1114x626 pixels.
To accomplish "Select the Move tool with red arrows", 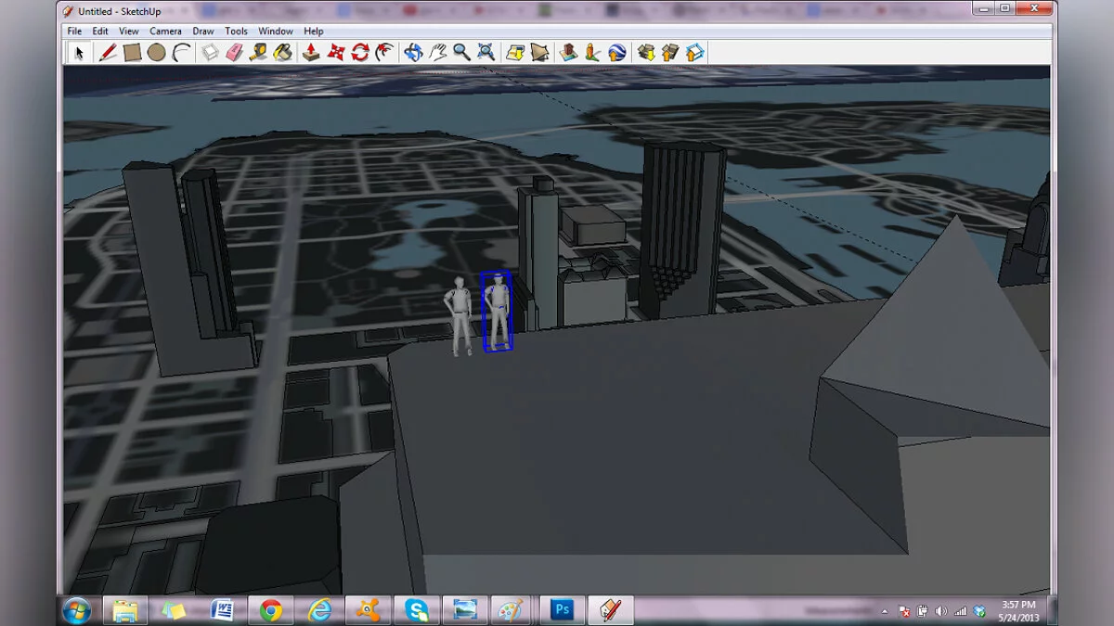I will click(x=335, y=53).
